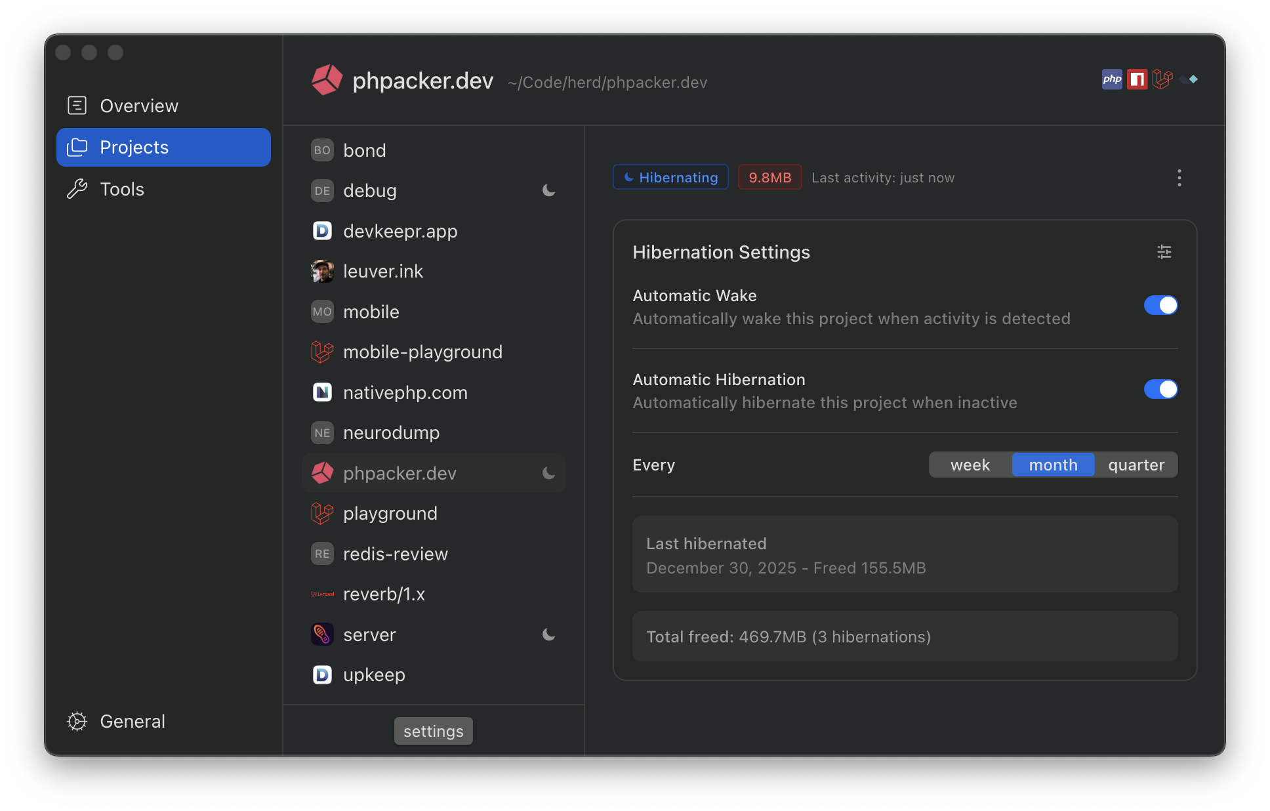1270x811 pixels.
Task: Click the Hibernating status badge
Action: [670, 177]
